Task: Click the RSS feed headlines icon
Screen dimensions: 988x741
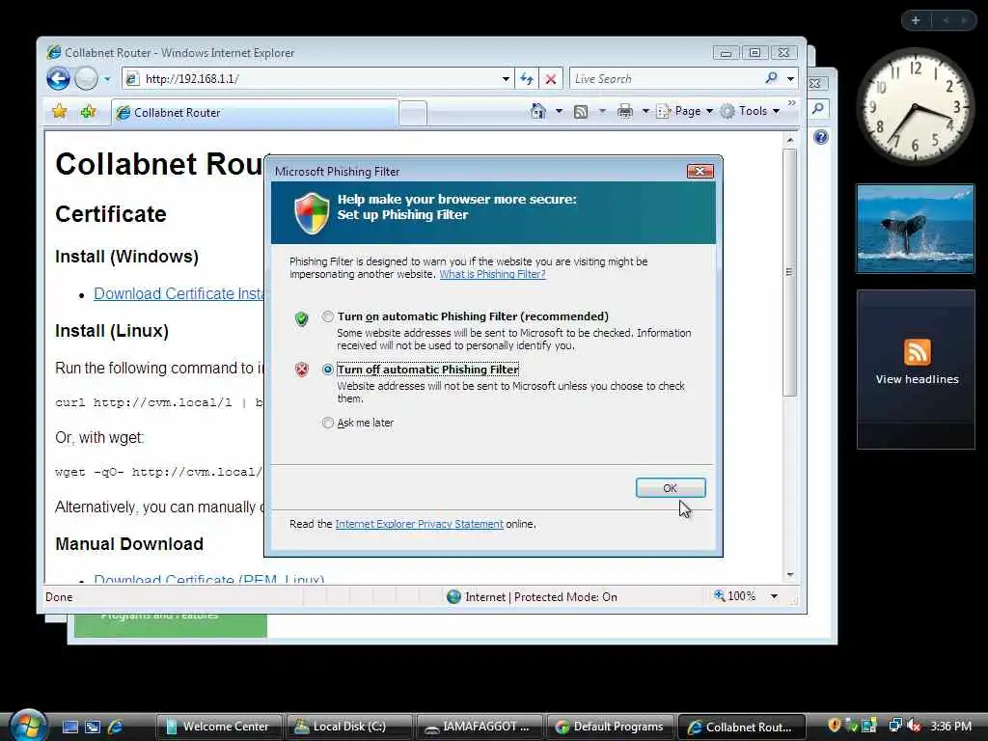Action: [x=917, y=351]
